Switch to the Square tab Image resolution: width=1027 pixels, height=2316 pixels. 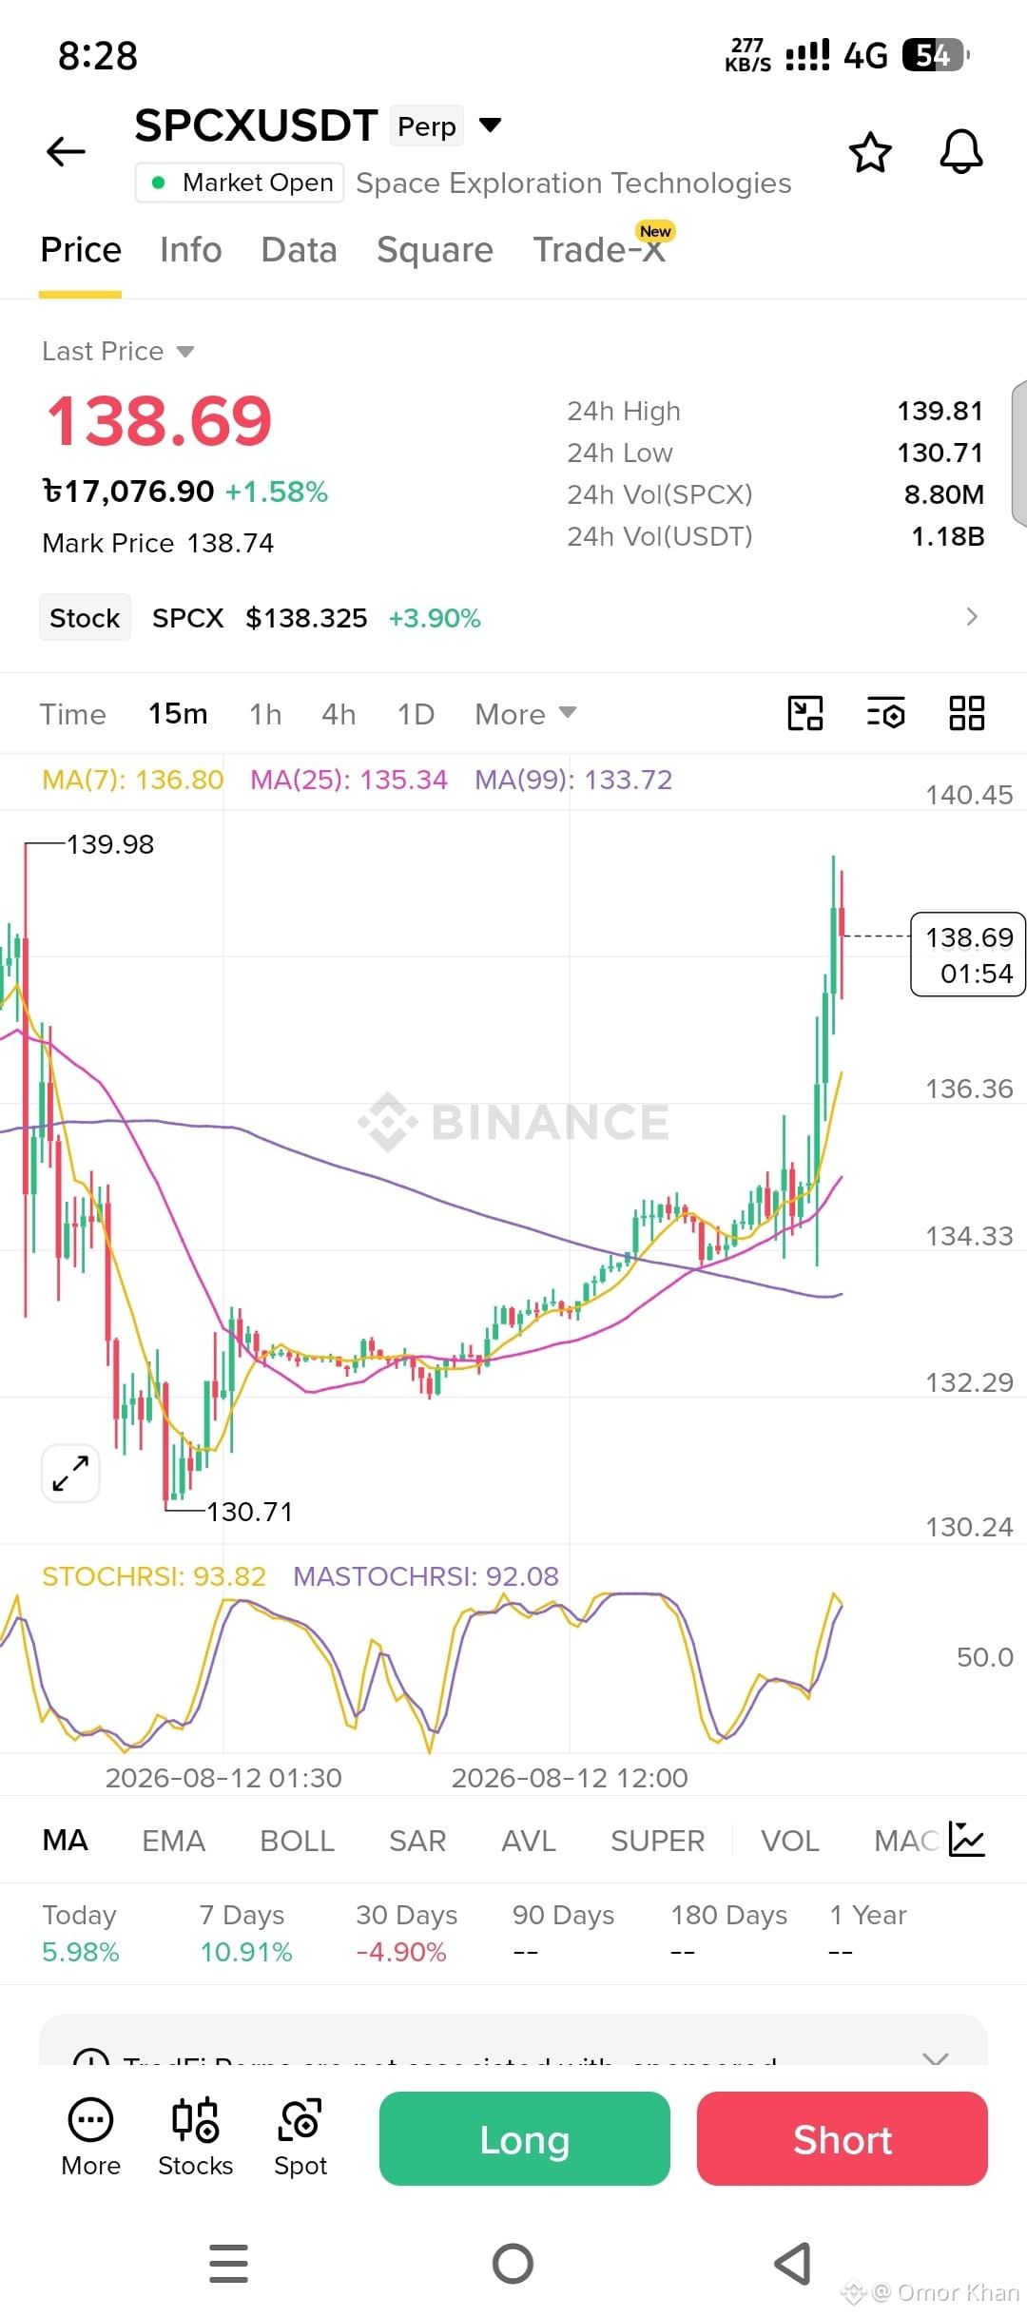[x=436, y=250]
